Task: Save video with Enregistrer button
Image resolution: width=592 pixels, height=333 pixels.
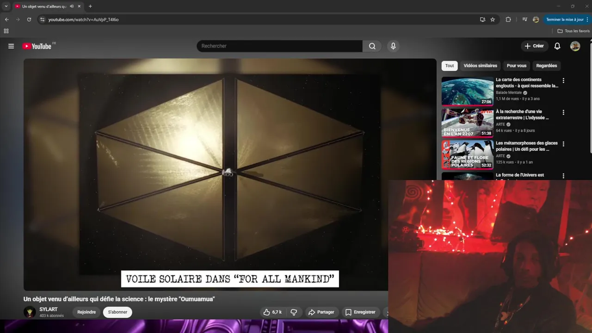Action: tap(360, 312)
